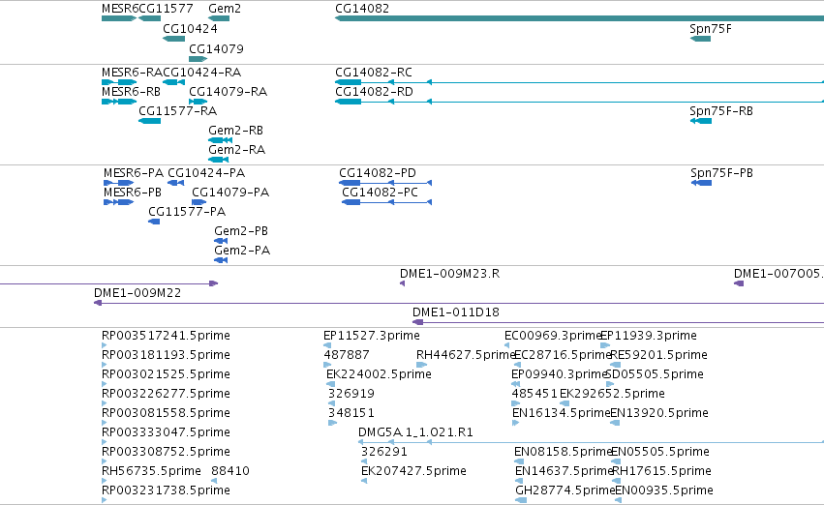824x505 pixels.
Task: Select the CG14079 gene label
Action: pos(216,49)
